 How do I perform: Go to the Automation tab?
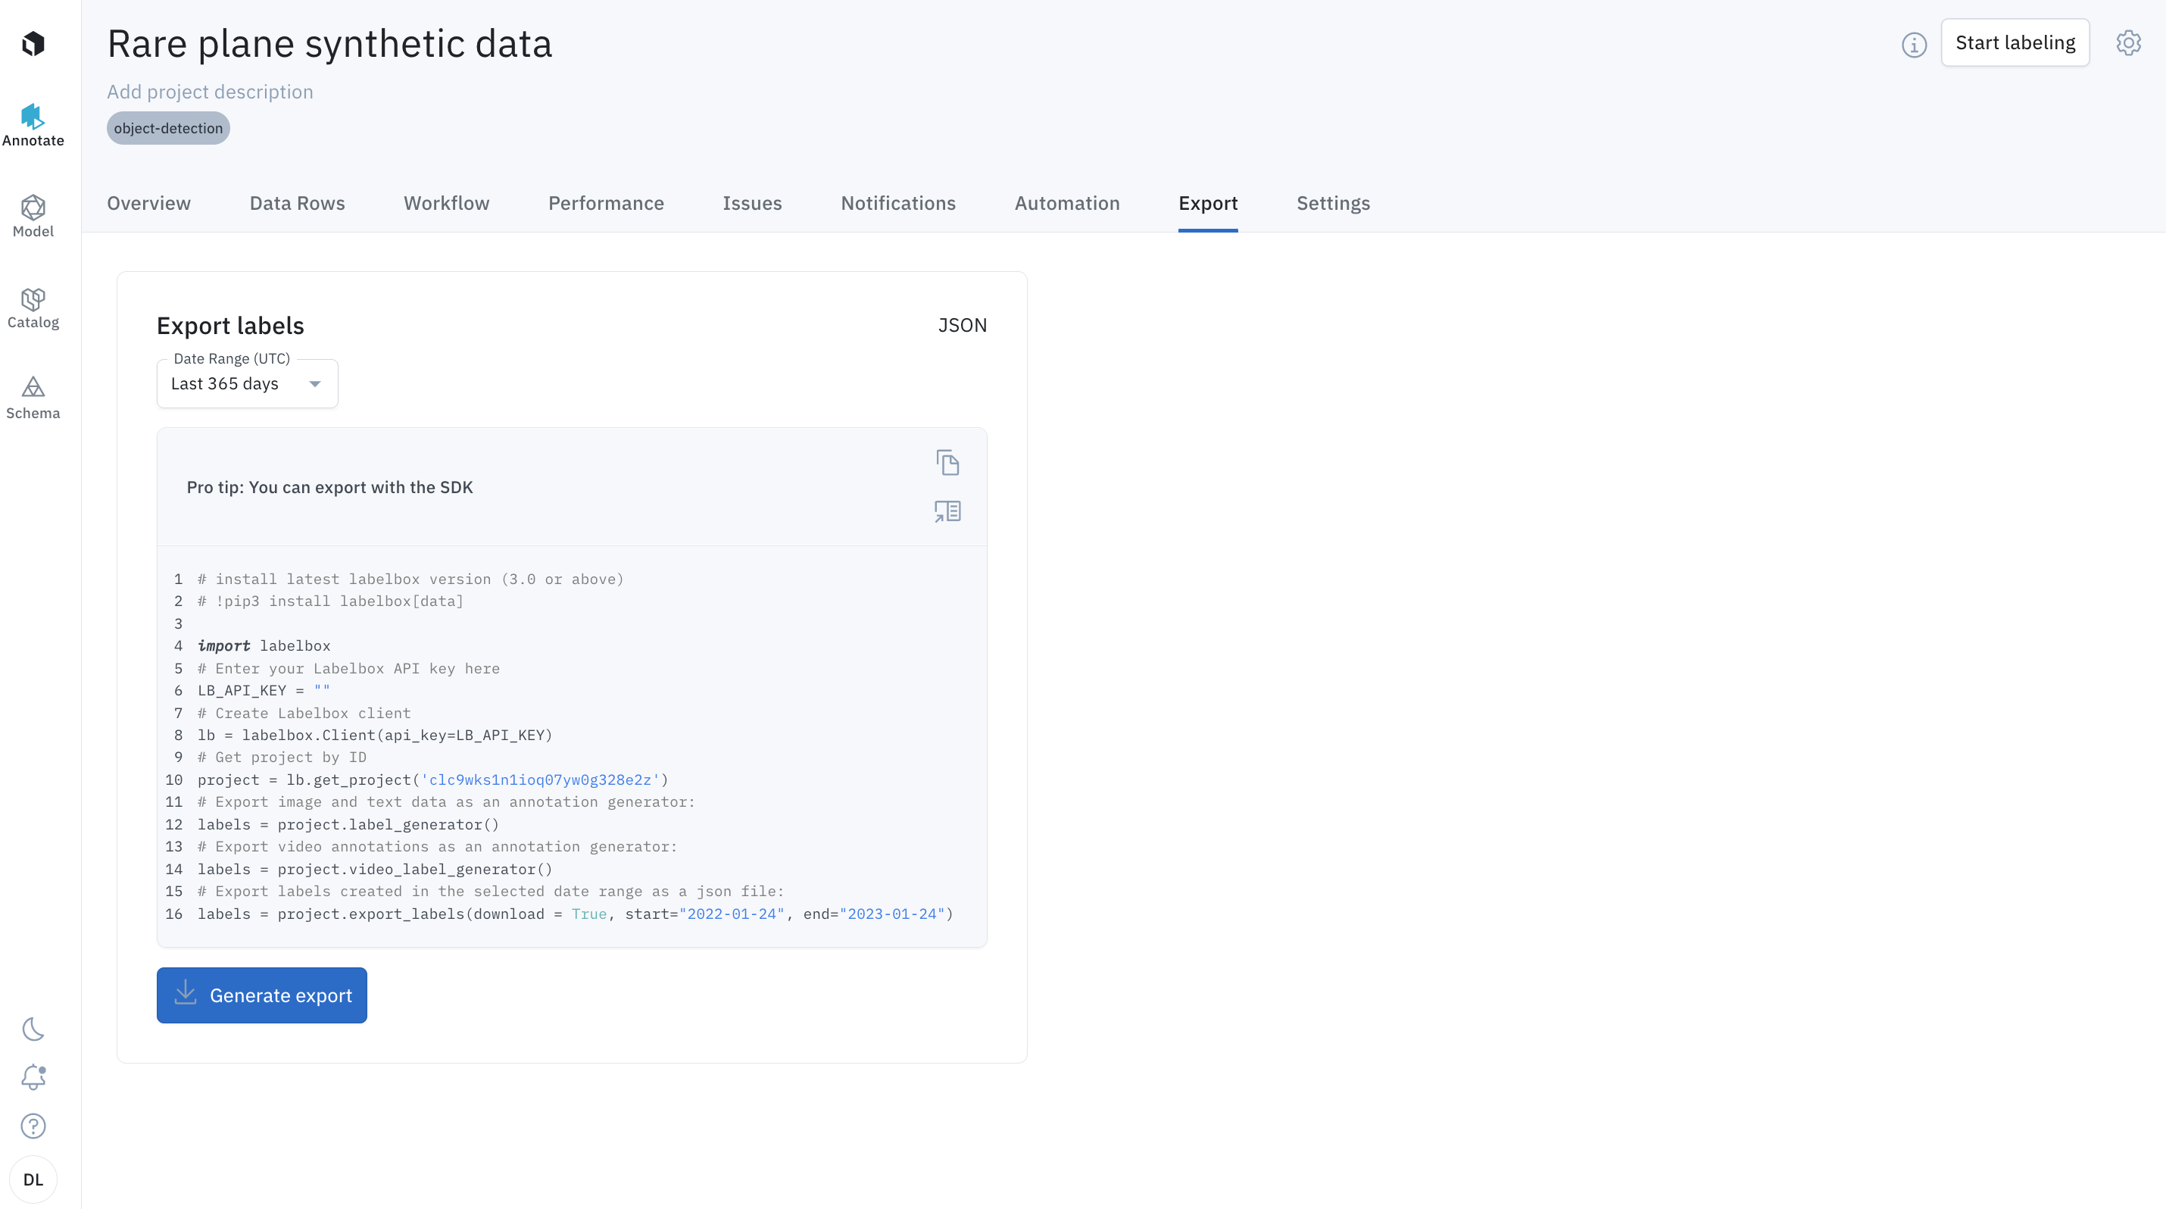1066,204
